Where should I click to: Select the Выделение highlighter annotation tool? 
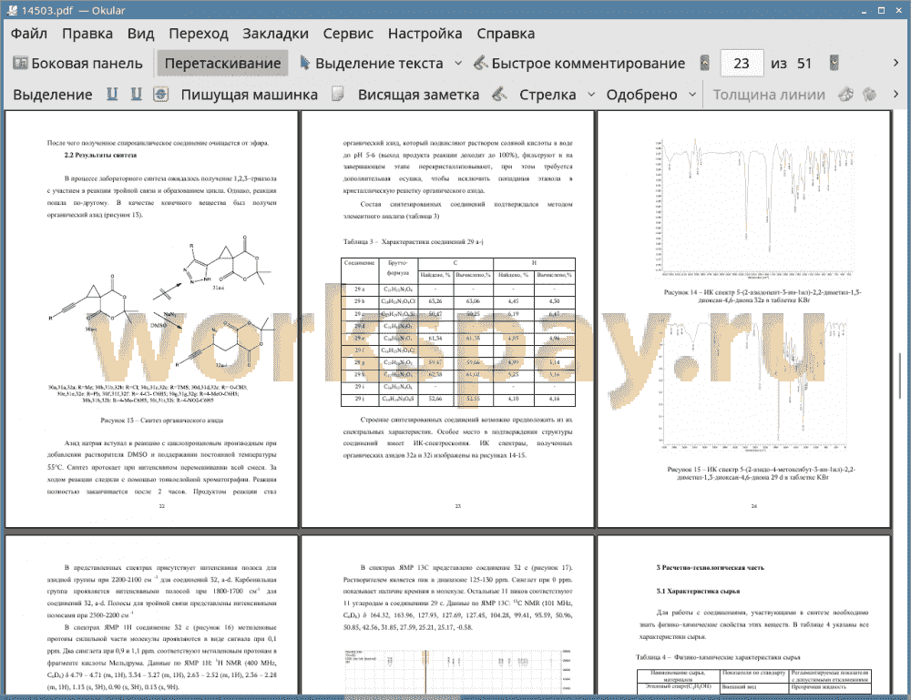[52, 95]
